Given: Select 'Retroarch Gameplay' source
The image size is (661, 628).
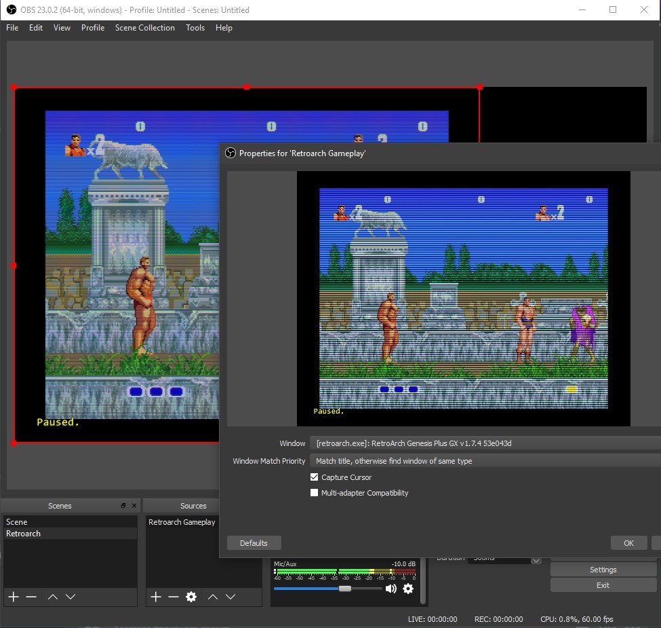Looking at the screenshot, I should [x=182, y=522].
